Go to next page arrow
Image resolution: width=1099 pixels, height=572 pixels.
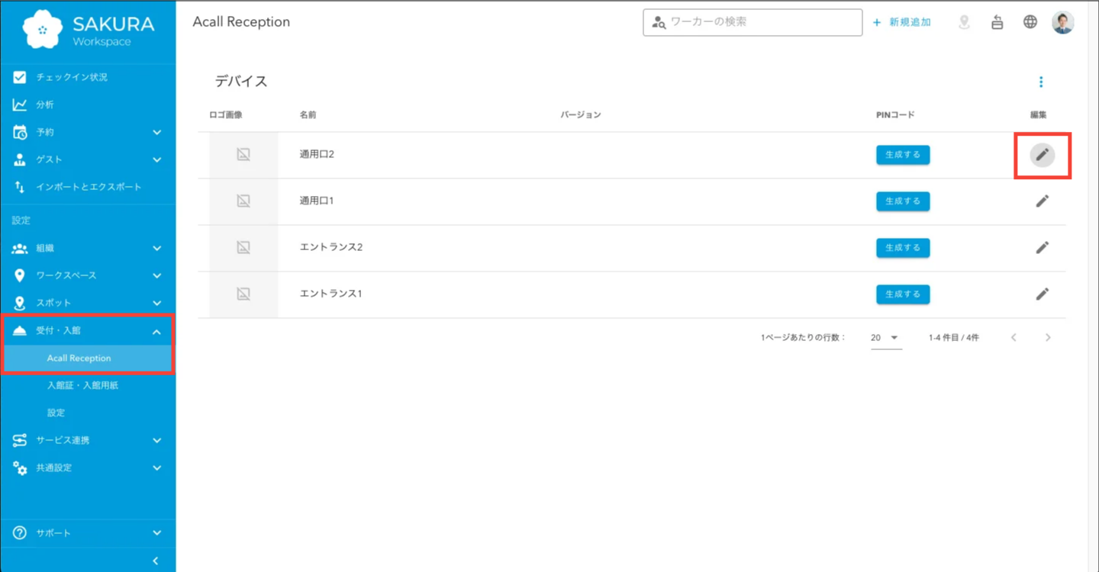coord(1048,338)
